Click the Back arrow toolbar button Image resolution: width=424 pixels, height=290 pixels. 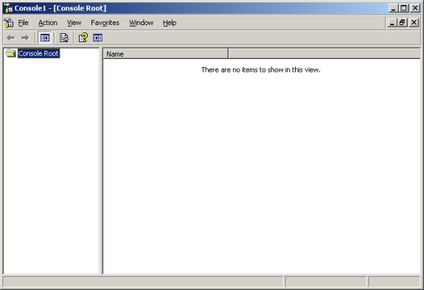[11, 38]
